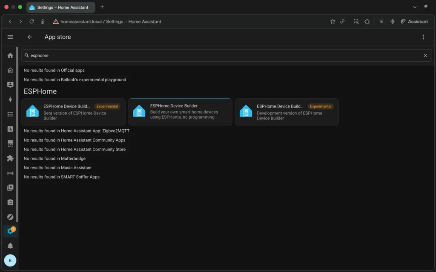Go back with the App store back arrow
Image resolution: width=436 pixels, height=272 pixels.
(30, 37)
